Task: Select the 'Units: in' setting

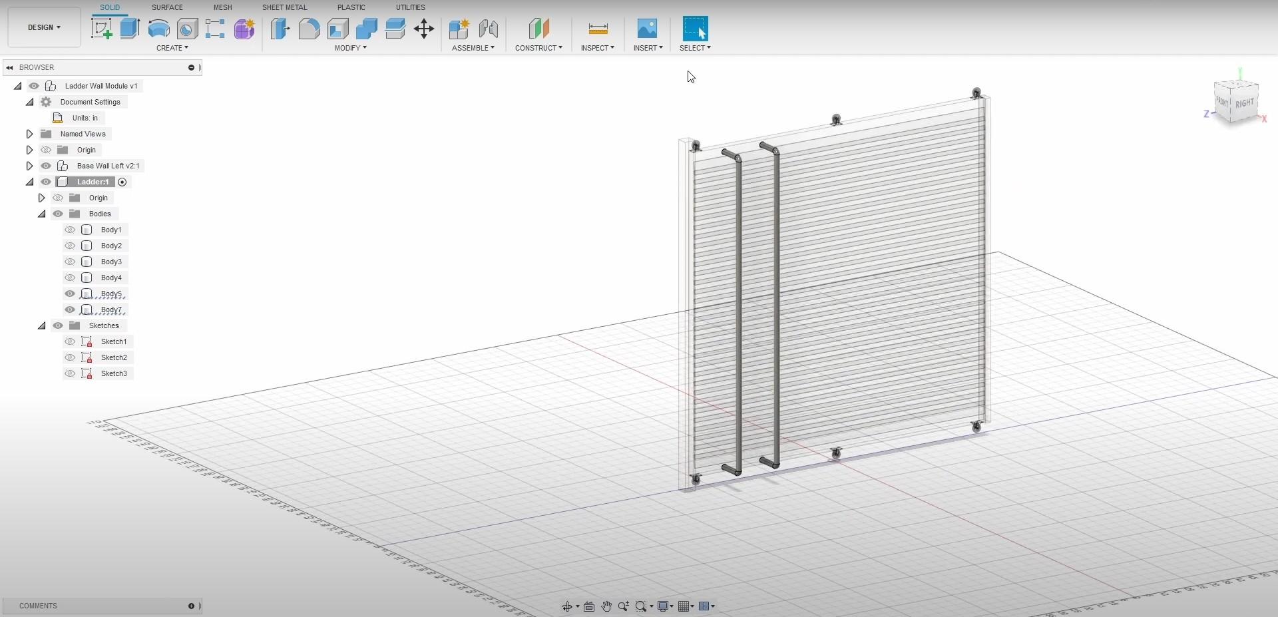Action: (85, 118)
